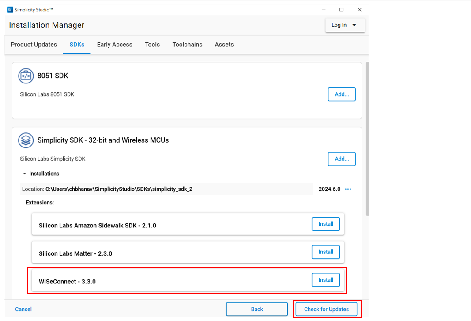Image resolution: width=471 pixels, height=321 pixels.
Task: Switch to the Product Updates tab
Action: tap(34, 45)
